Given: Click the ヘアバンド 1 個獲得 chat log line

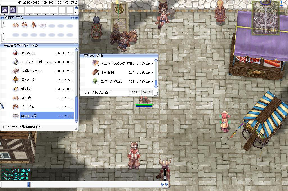Looking at the screenshot, I should click(x=16, y=170).
